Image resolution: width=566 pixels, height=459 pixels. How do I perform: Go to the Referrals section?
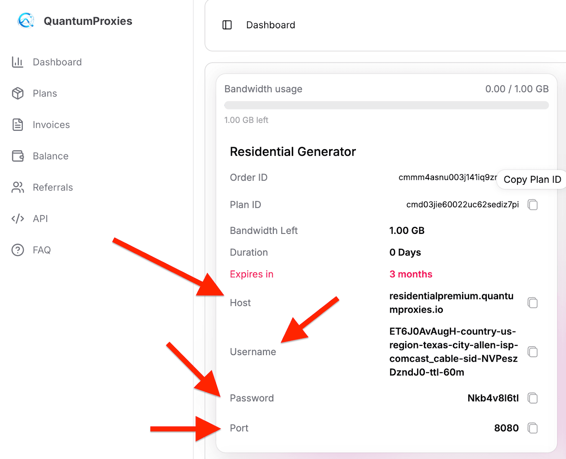point(53,187)
